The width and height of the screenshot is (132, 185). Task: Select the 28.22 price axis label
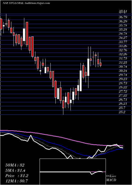click(x=123, y=87)
